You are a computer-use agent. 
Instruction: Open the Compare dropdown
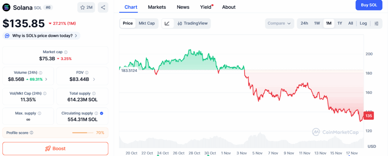click(x=280, y=23)
